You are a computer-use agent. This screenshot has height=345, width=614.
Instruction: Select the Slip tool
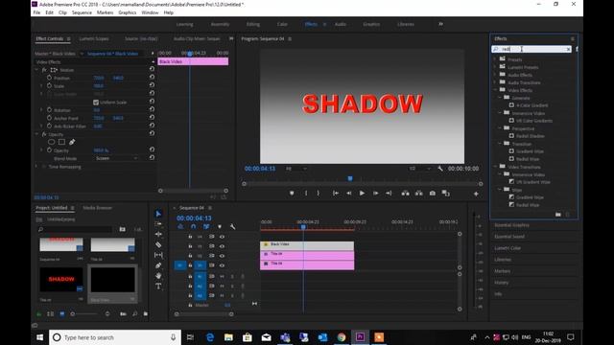[158, 255]
